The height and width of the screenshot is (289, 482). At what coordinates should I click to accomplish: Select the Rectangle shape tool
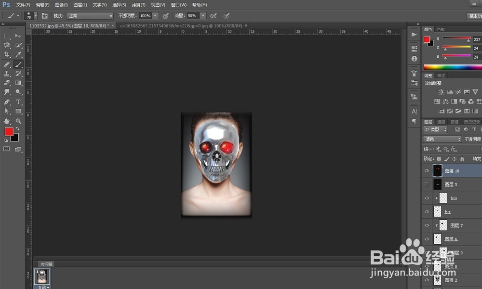(x=18, y=111)
